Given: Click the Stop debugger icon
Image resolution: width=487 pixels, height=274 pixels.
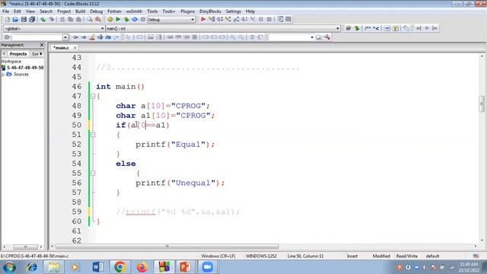Looking at the screenshot, I should click(269, 19).
